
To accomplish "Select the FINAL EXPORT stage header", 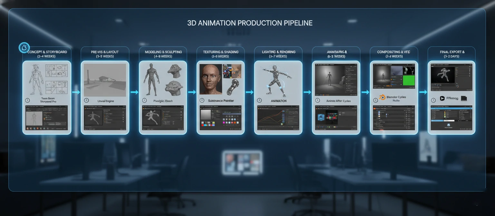I will point(451,52).
